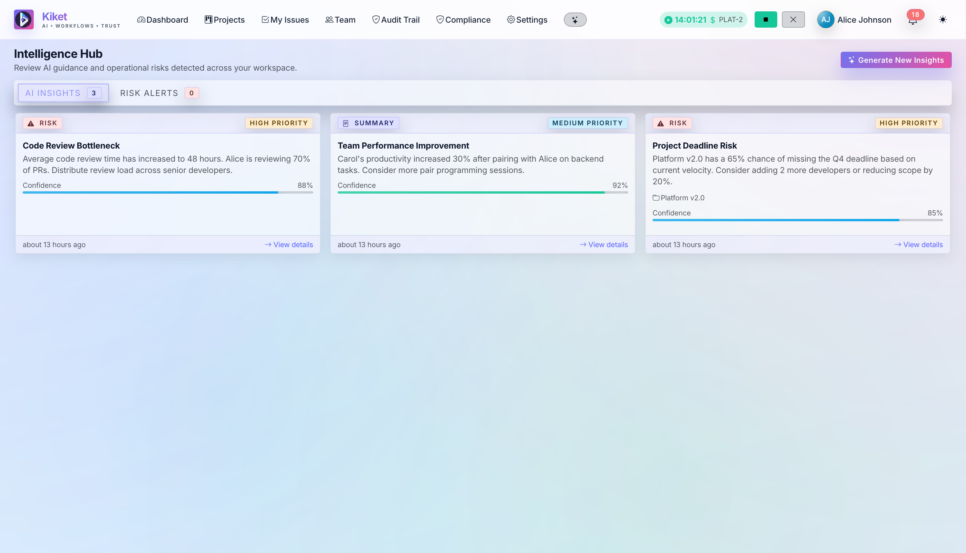Select the AI Insights tab
Viewport: 966px width, 553px height.
[63, 93]
